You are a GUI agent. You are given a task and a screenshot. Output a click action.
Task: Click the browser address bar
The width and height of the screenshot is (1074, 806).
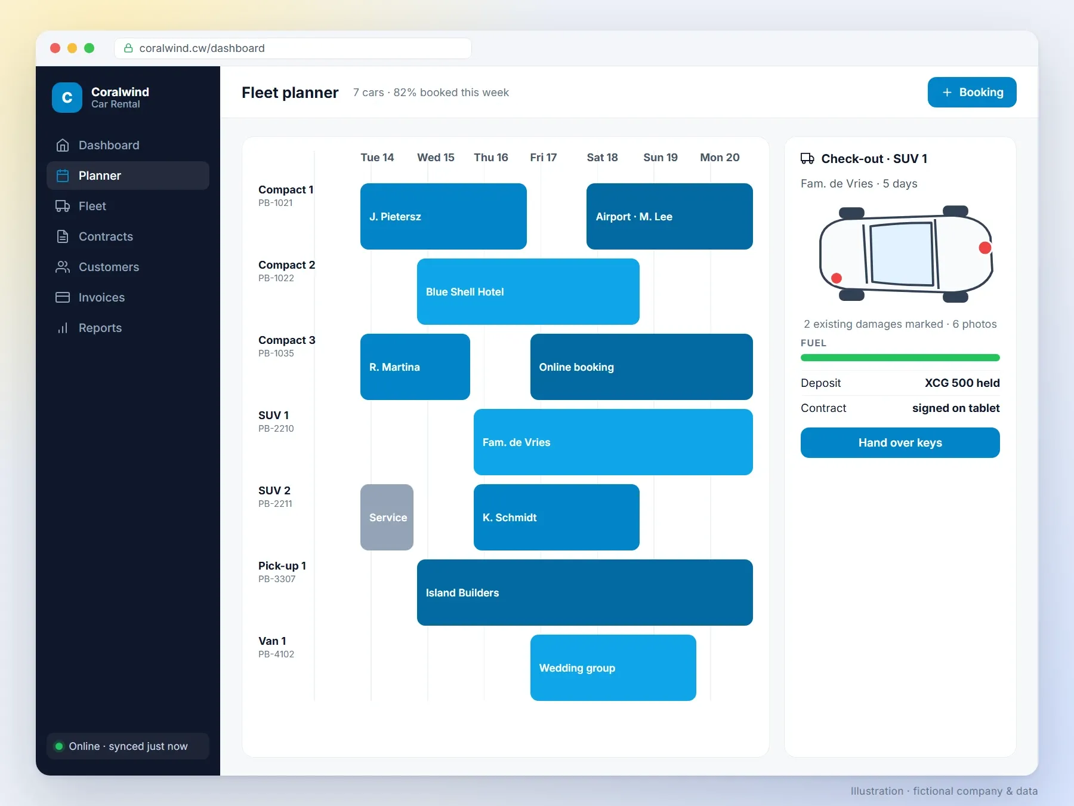point(293,48)
